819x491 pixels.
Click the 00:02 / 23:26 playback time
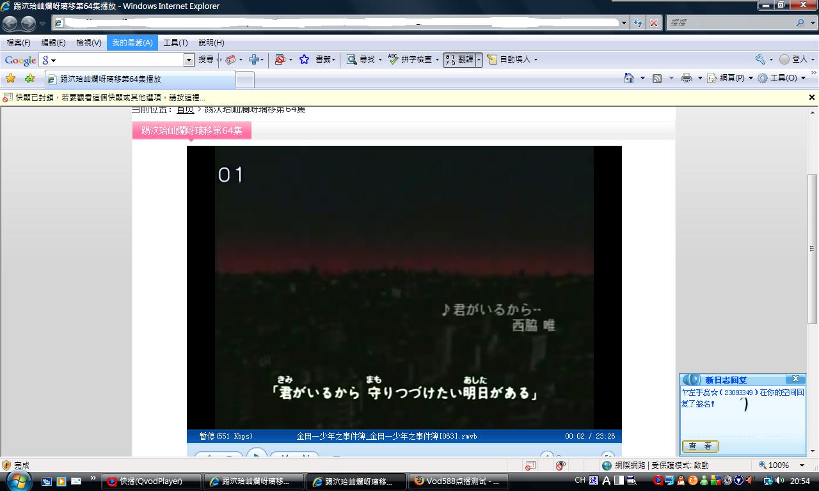pyautogui.click(x=590, y=436)
